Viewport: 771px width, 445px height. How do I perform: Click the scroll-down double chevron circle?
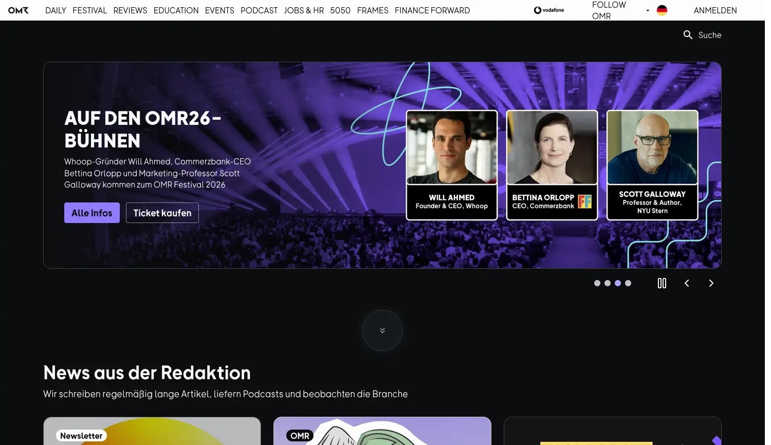pos(382,330)
